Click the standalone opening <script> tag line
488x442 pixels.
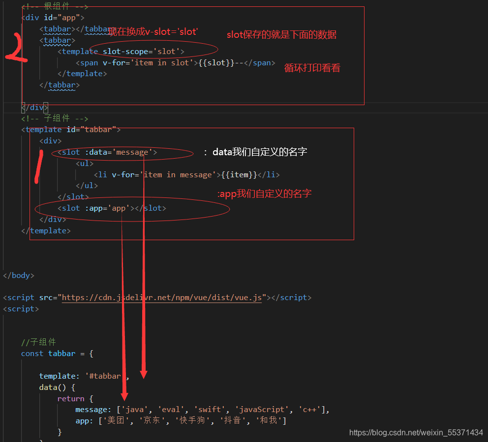click(x=21, y=309)
